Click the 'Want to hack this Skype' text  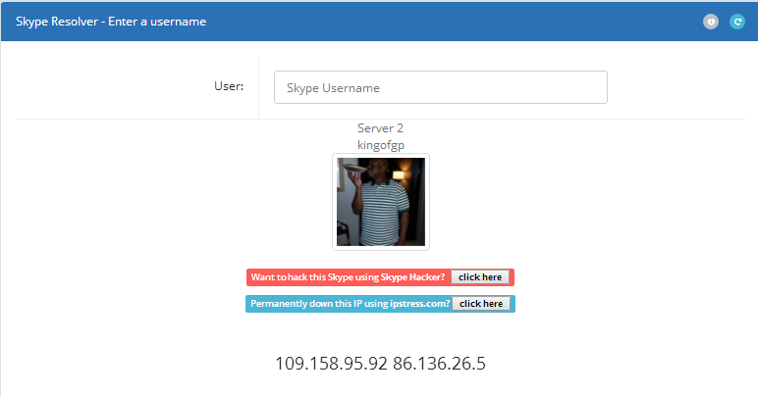click(x=348, y=277)
